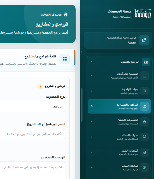Image resolution: width=154 pixels, height=179 pixels.
Task: Select the شركاء العطاء sidebar entry
Action: tap(119, 137)
